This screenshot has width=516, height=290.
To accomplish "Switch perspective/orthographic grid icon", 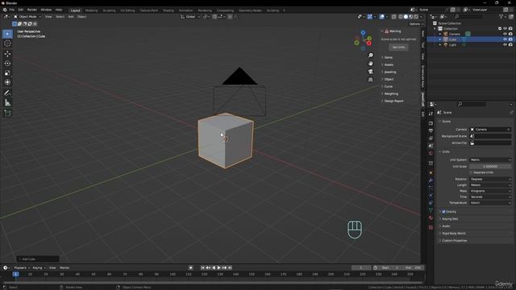I will click(371, 80).
